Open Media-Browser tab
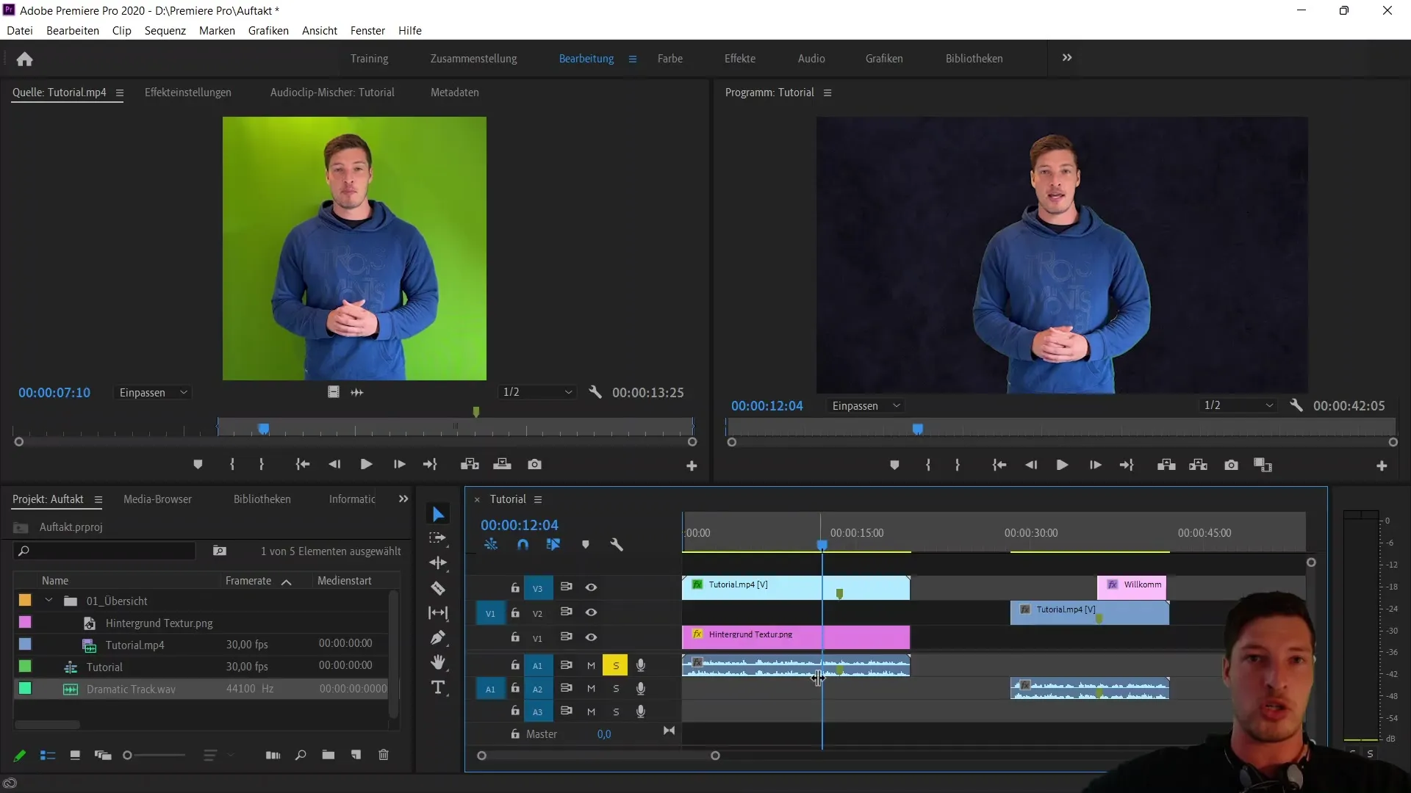The image size is (1411, 793). 157,499
